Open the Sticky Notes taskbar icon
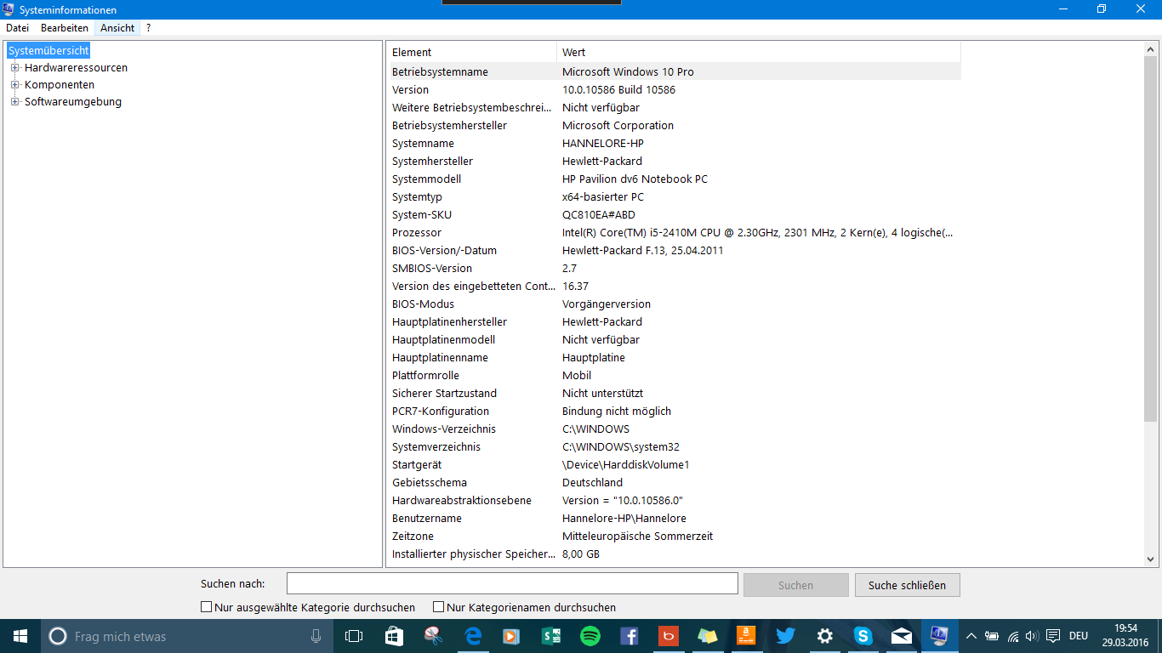 coord(708,636)
